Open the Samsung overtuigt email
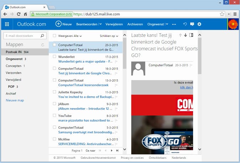Image resolution: width=240 pixels, height=163 pixels. pos(86,130)
